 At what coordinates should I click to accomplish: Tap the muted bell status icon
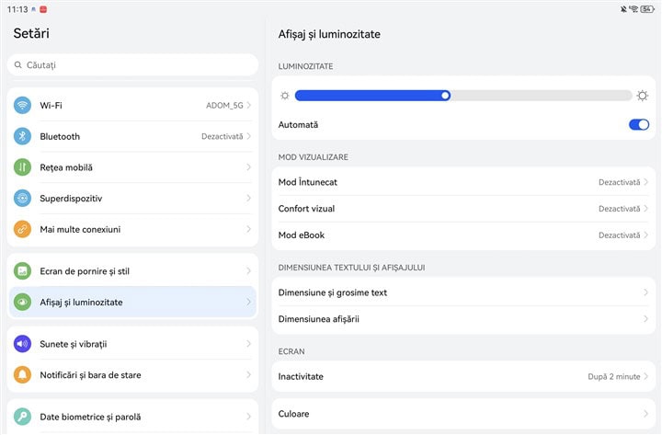(623, 9)
